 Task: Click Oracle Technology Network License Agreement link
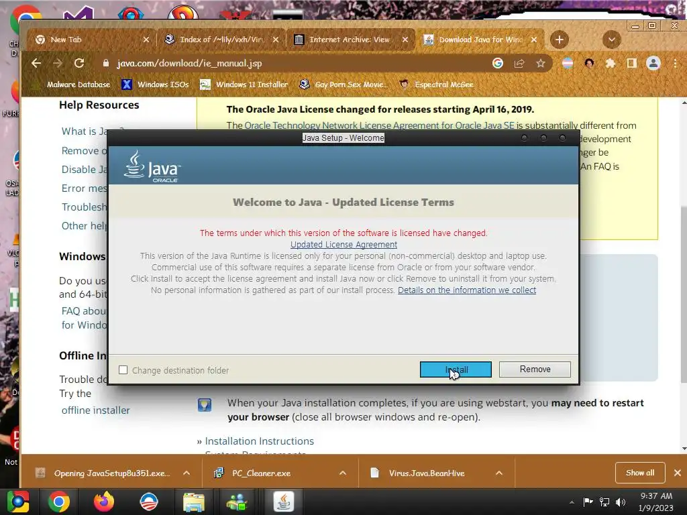379,125
